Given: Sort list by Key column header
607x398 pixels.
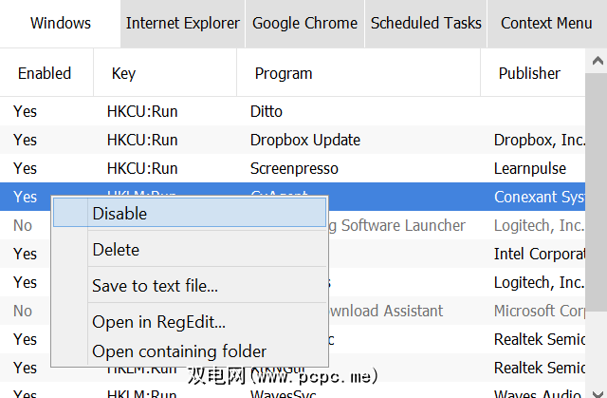Looking at the screenshot, I should pos(123,73).
